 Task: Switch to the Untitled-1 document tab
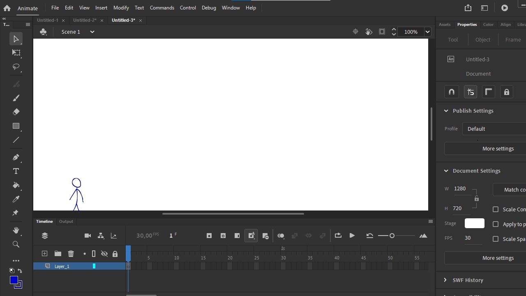coord(48,20)
